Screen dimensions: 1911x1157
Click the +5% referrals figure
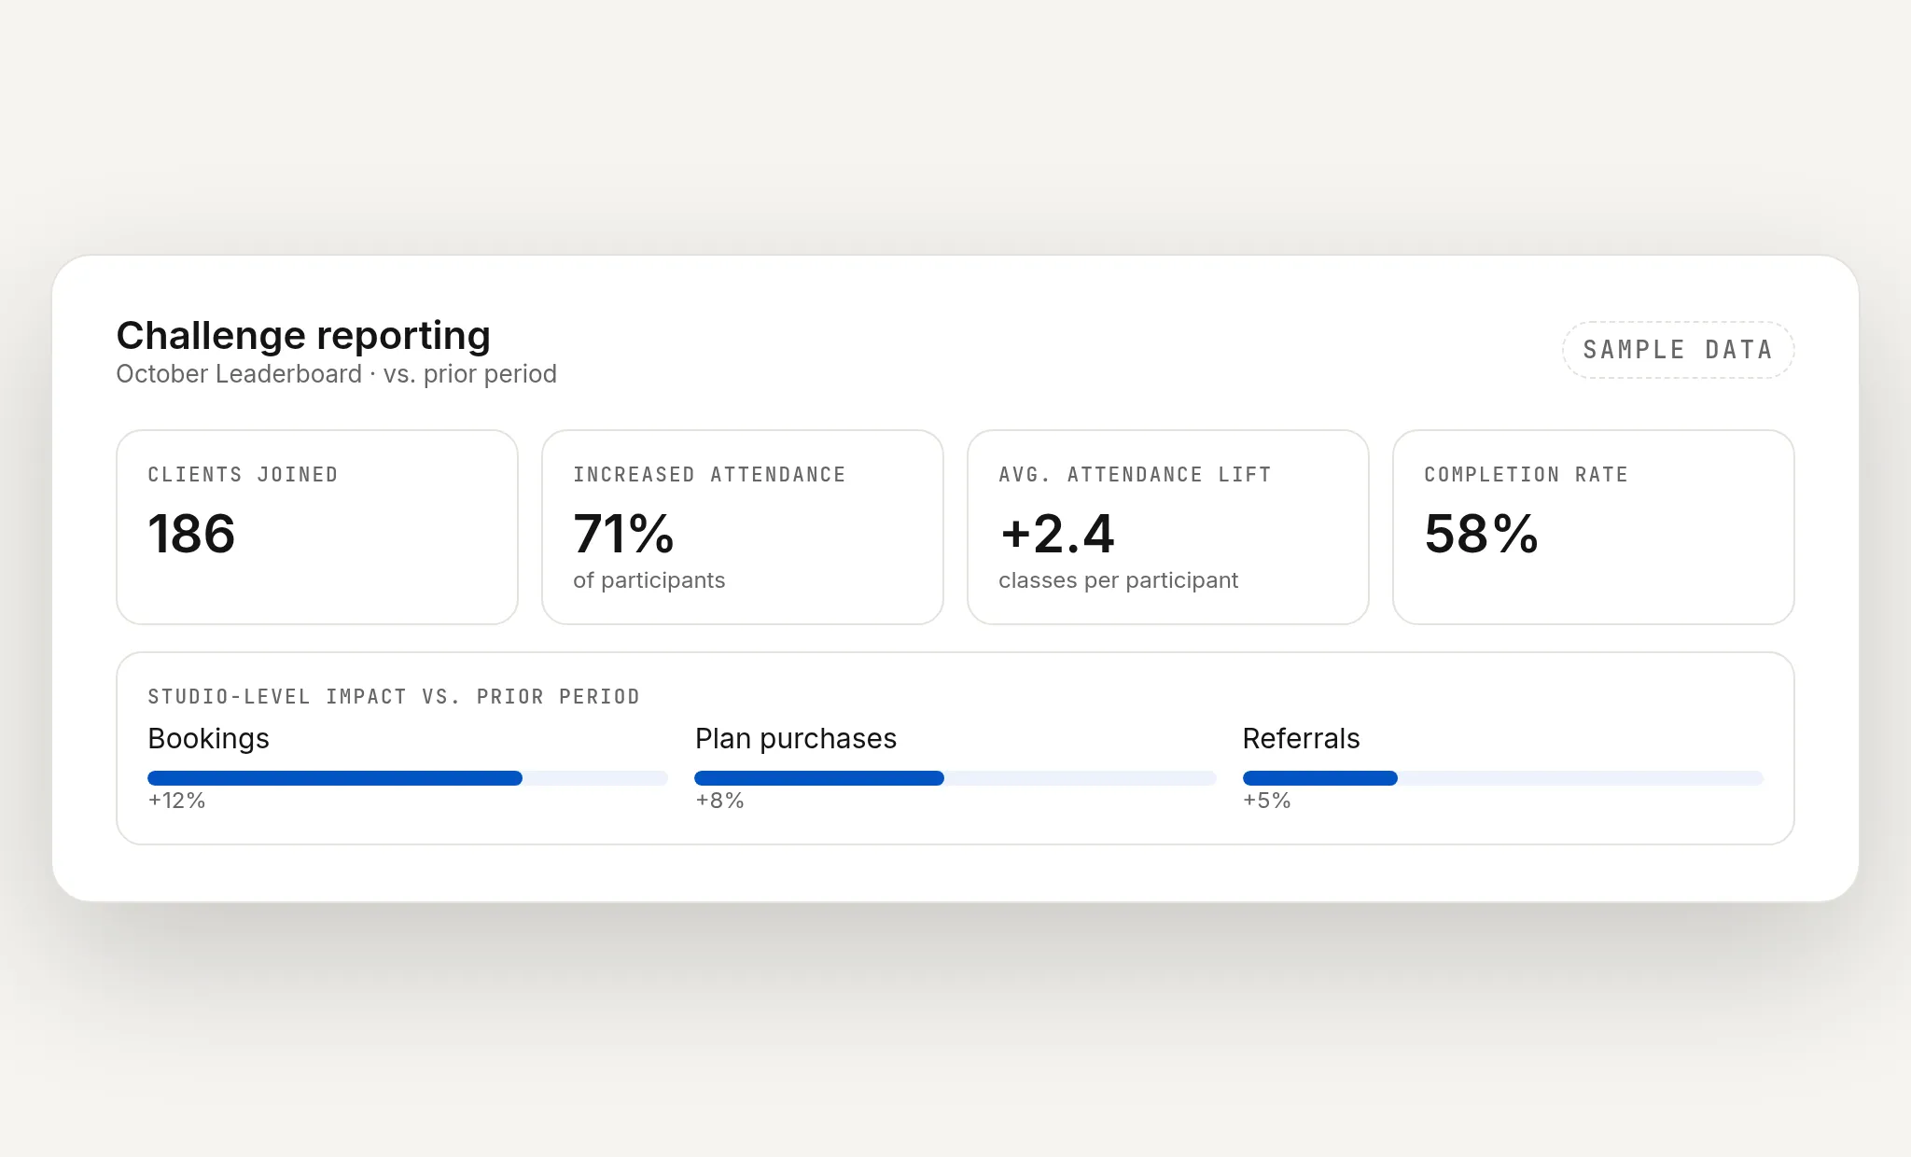1266,801
